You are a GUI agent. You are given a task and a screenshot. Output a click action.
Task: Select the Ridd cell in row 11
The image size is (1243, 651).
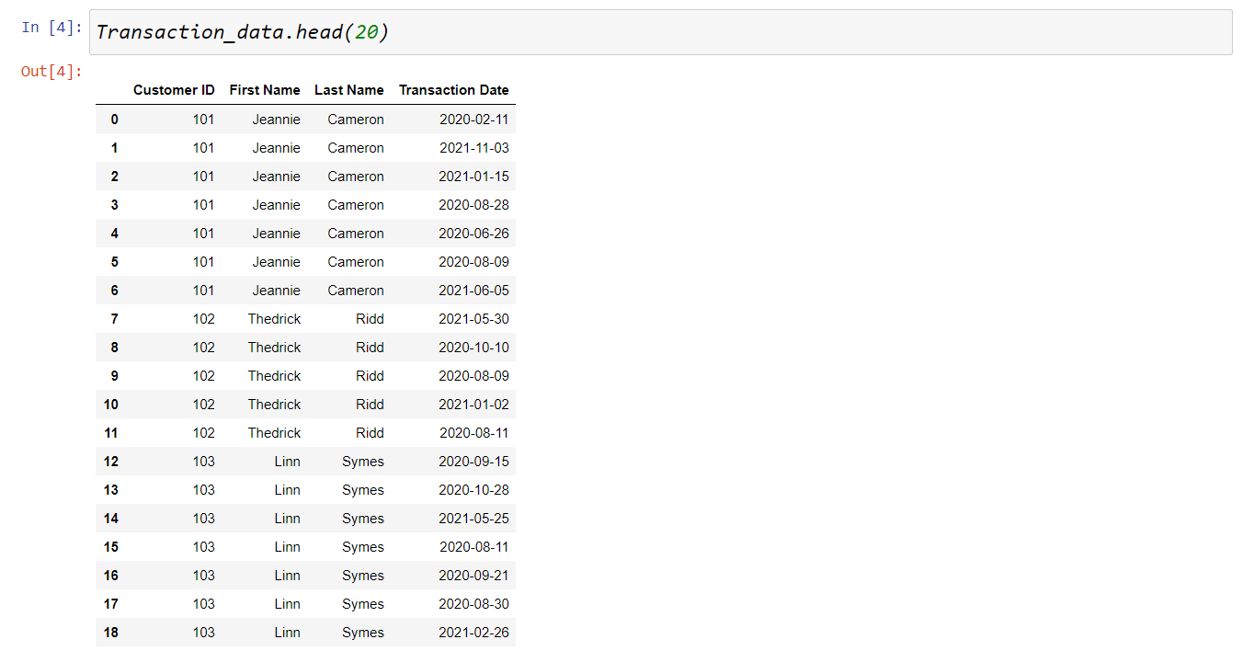(370, 433)
